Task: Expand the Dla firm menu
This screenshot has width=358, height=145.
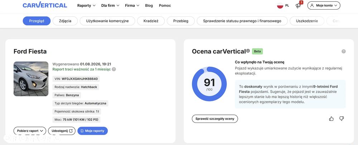Action: 110,5
